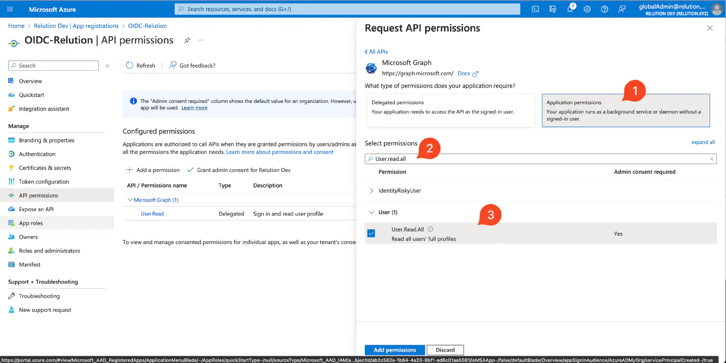Open Authentication in the Manage menu
Screen dimensions: 726x363
[x=37, y=154]
